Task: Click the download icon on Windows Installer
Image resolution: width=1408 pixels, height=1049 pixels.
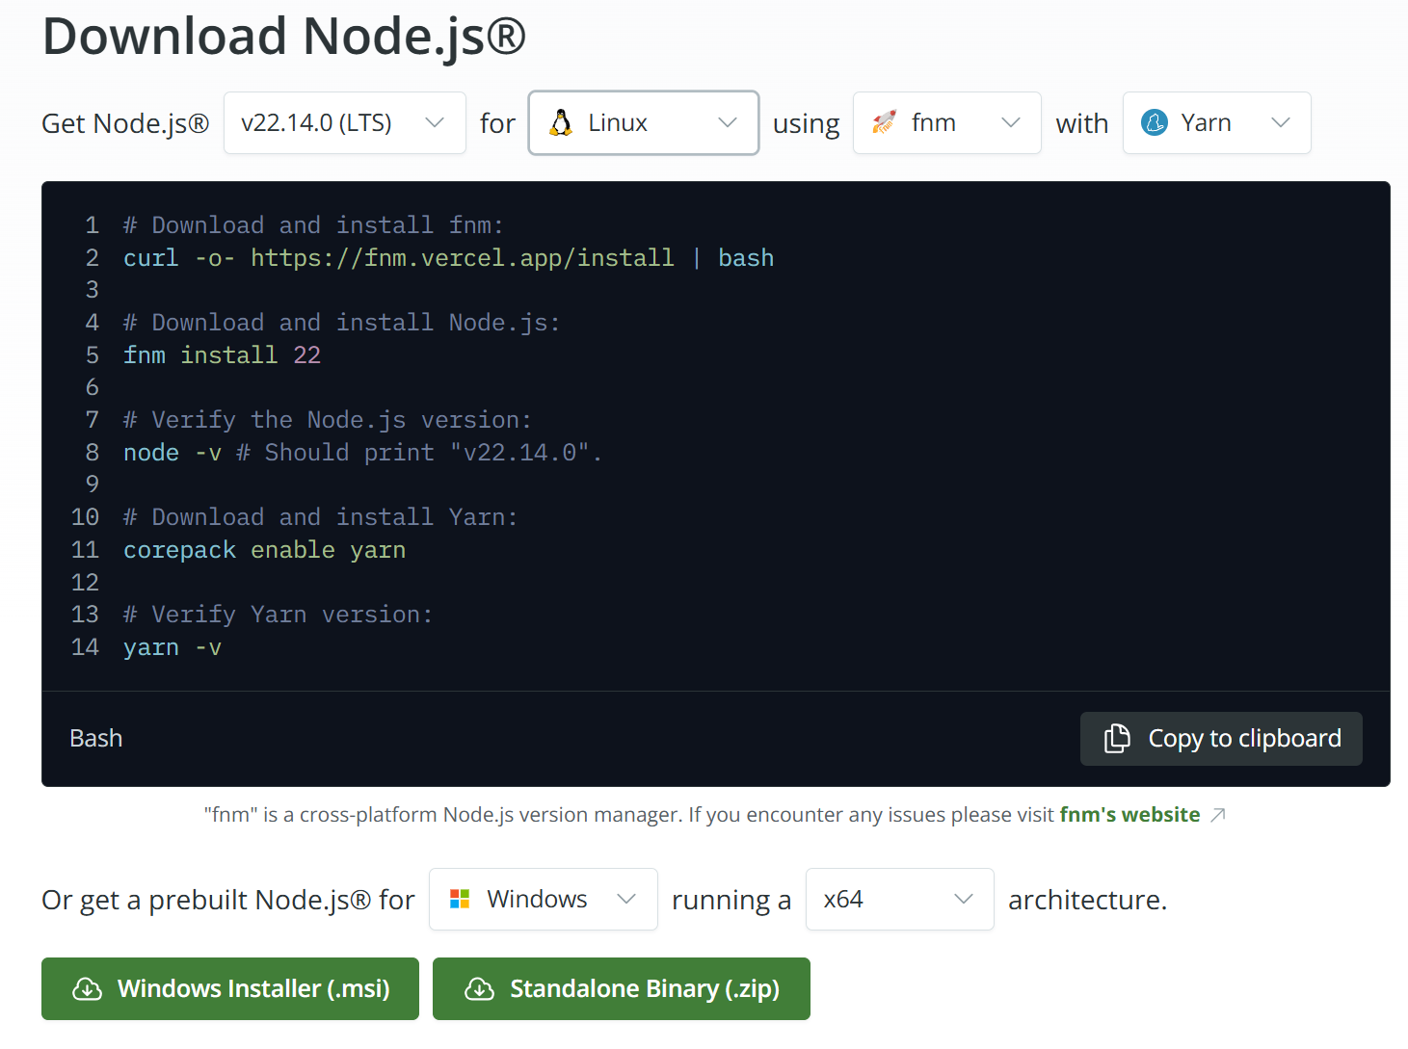Action: coord(88,989)
